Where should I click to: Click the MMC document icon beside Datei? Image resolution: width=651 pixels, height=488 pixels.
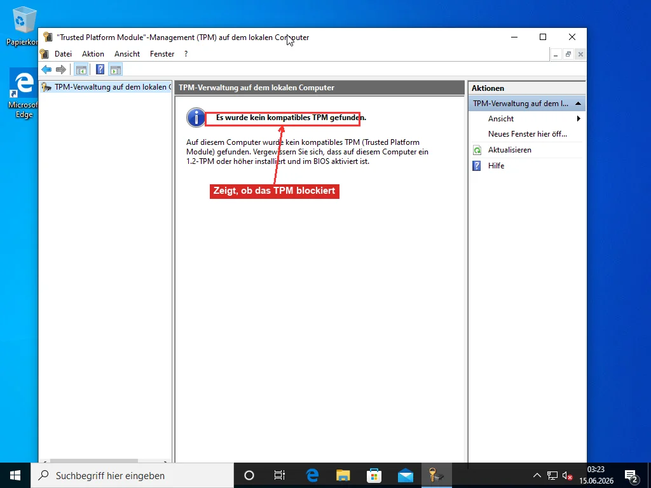[x=45, y=54]
